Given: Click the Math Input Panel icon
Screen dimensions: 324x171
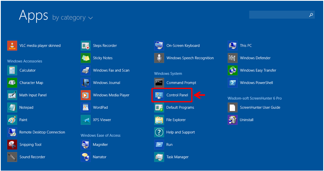Looking at the screenshot, I should [x=12, y=95].
